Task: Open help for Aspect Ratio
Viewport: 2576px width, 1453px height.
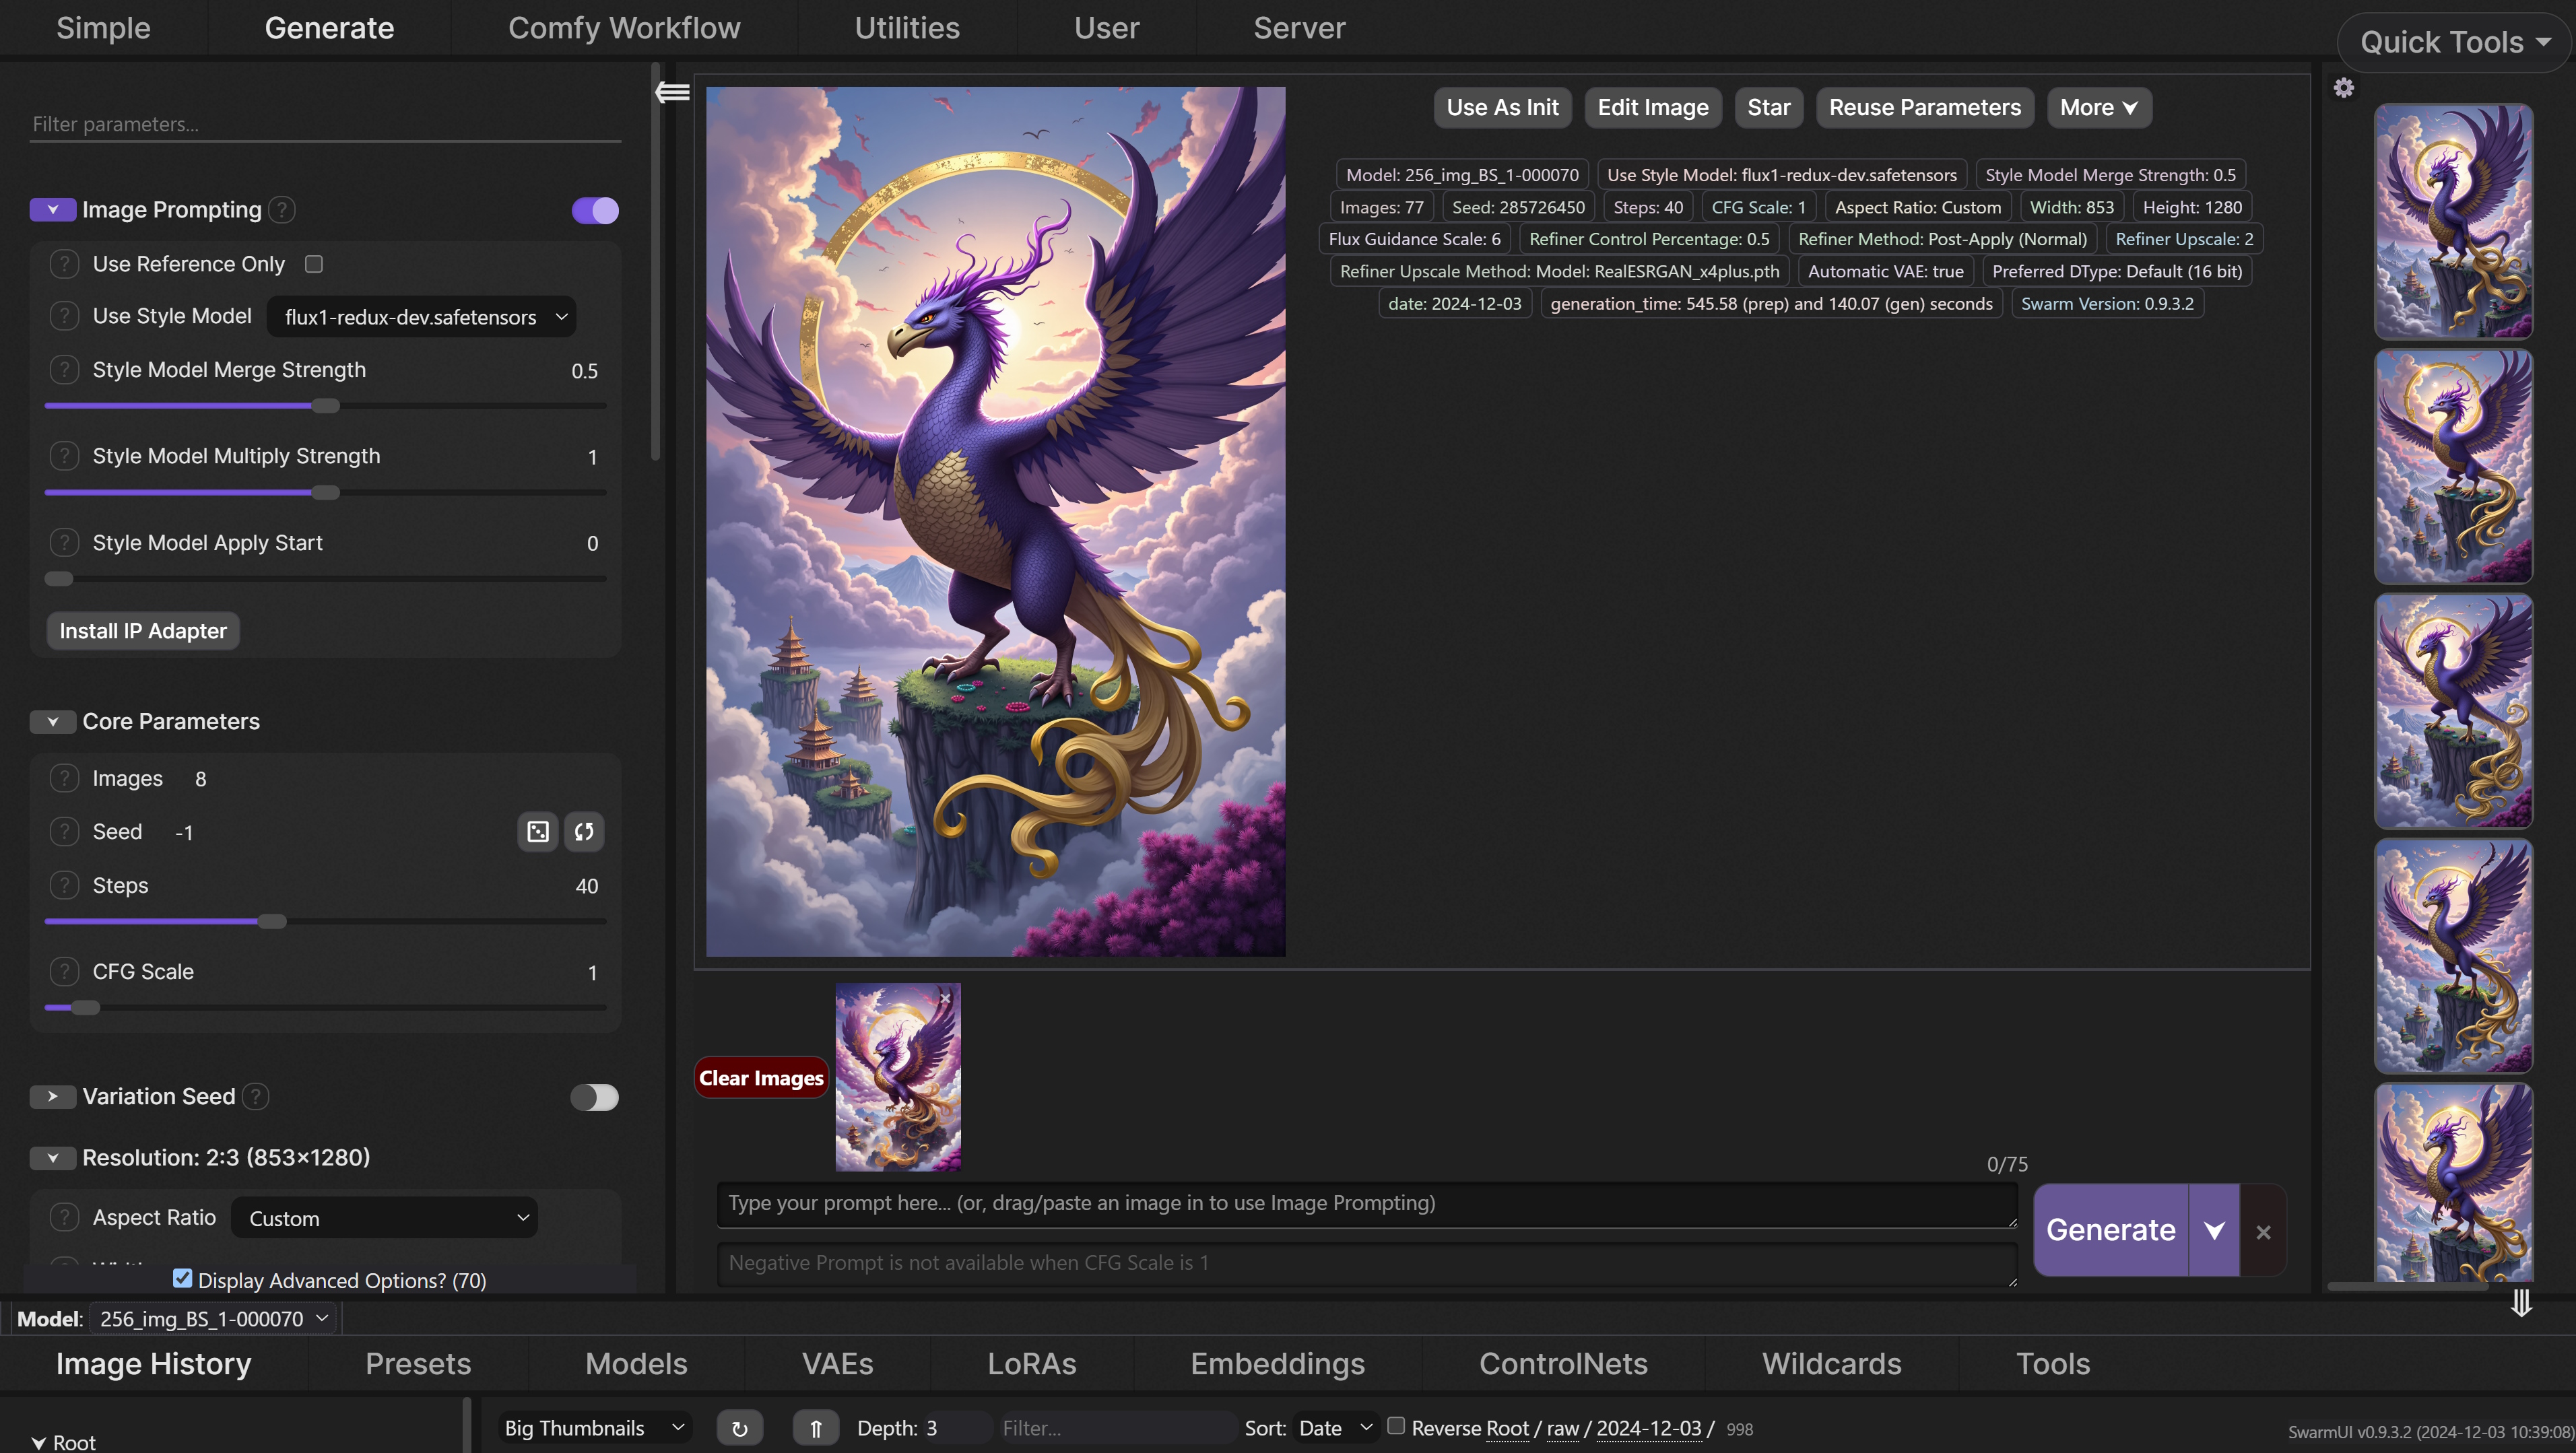Action: click(65, 1218)
